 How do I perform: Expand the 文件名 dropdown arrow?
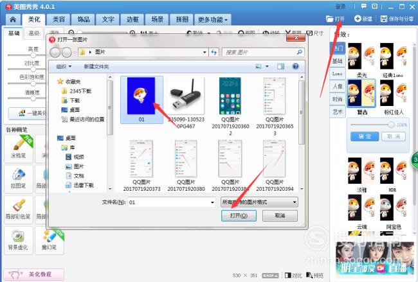[212, 202]
